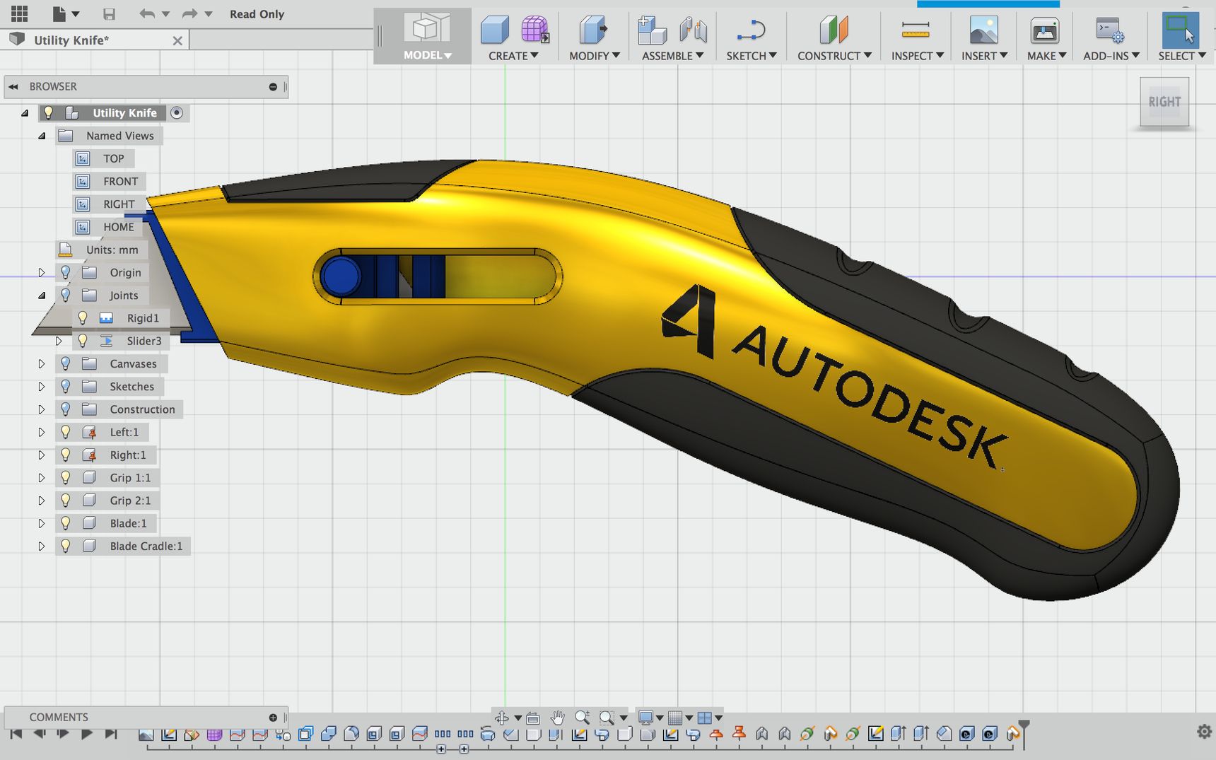The height and width of the screenshot is (760, 1216).
Task: Toggle Grip 1:1 visibility bulb
Action: 66,478
